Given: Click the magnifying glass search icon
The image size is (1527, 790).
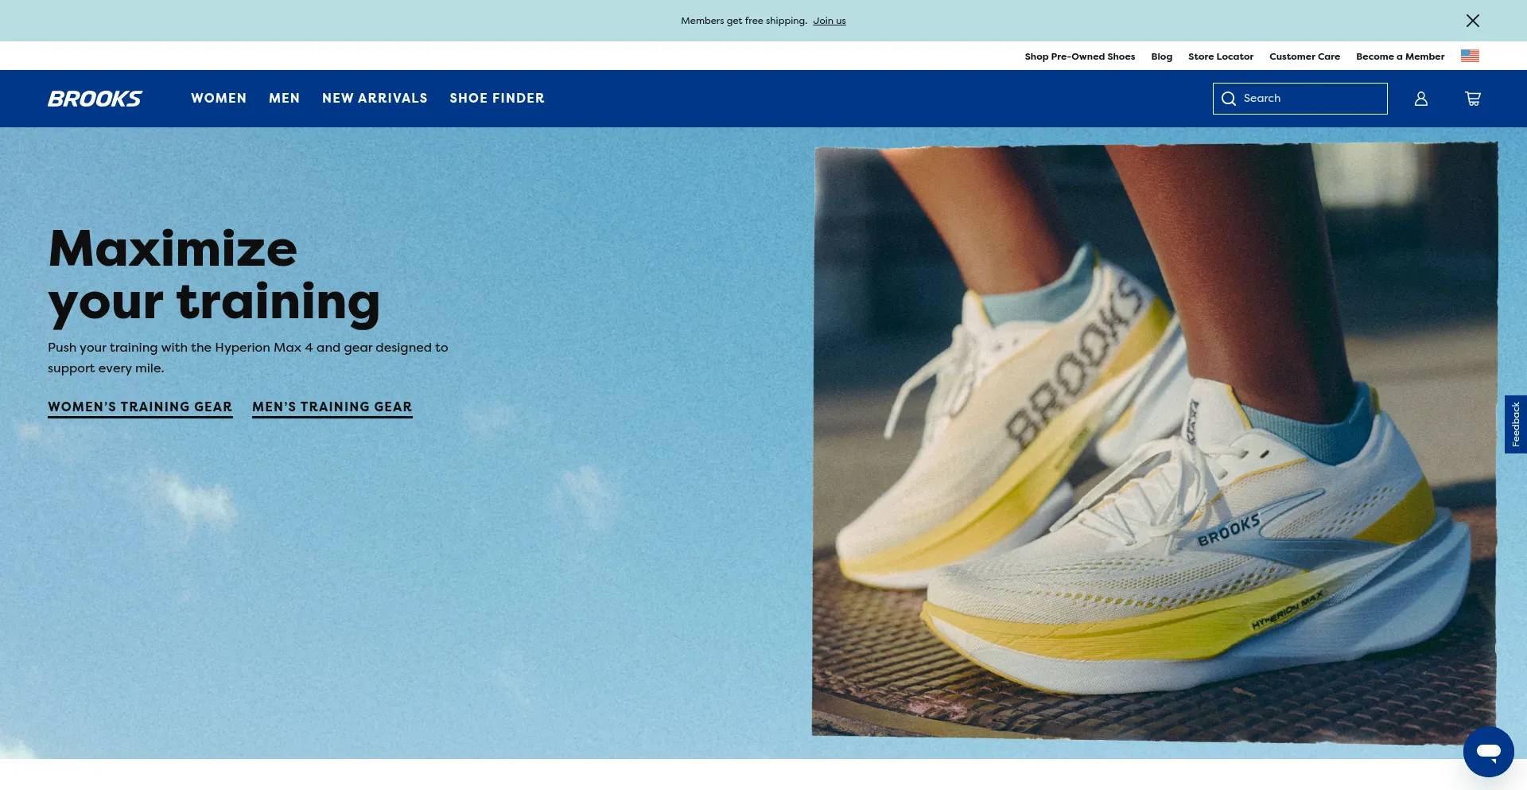Looking at the screenshot, I should 1229,99.
